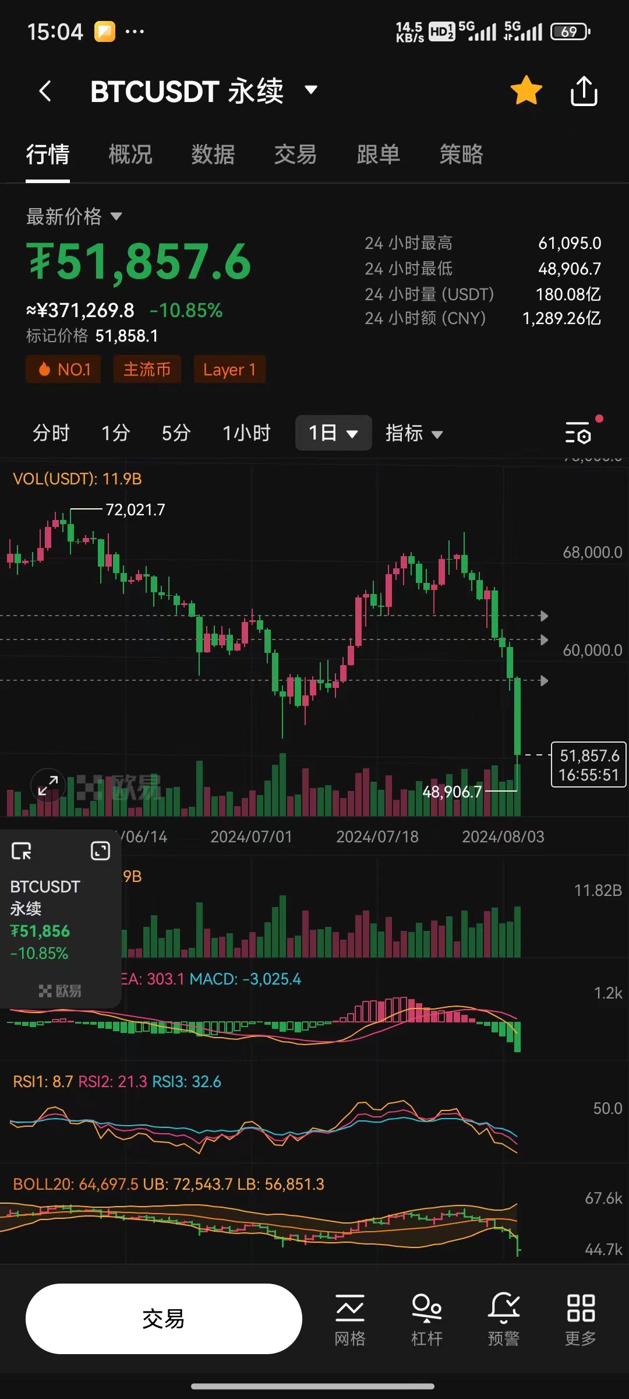Tap the 48,906.7 low price marker on chart
Viewport: 629px width, 1399px height.
coord(452,792)
